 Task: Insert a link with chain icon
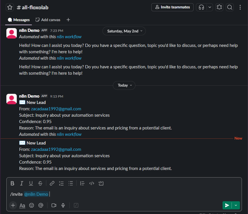(x=52, y=183)
